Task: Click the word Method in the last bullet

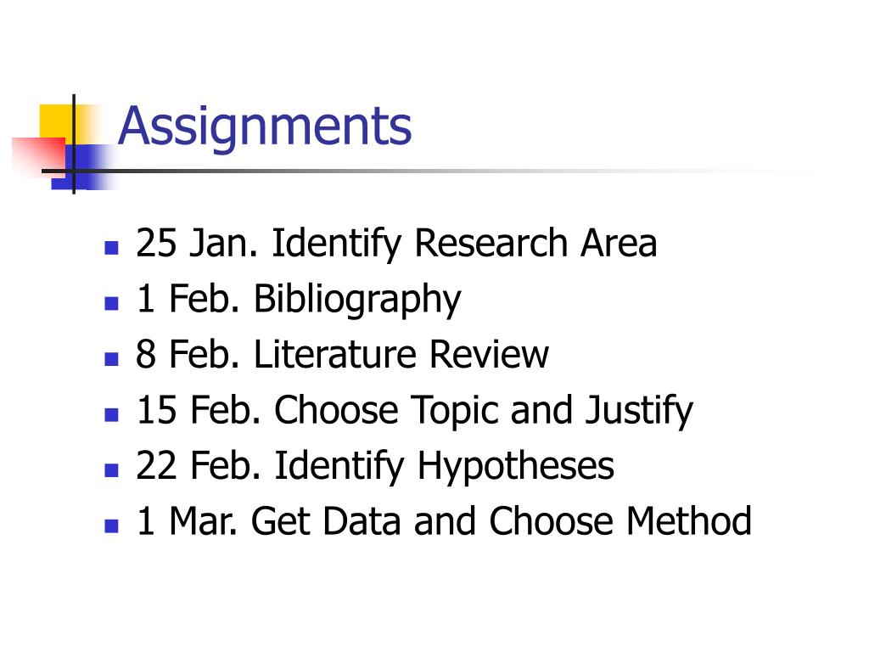Action: tap(689, 521)
